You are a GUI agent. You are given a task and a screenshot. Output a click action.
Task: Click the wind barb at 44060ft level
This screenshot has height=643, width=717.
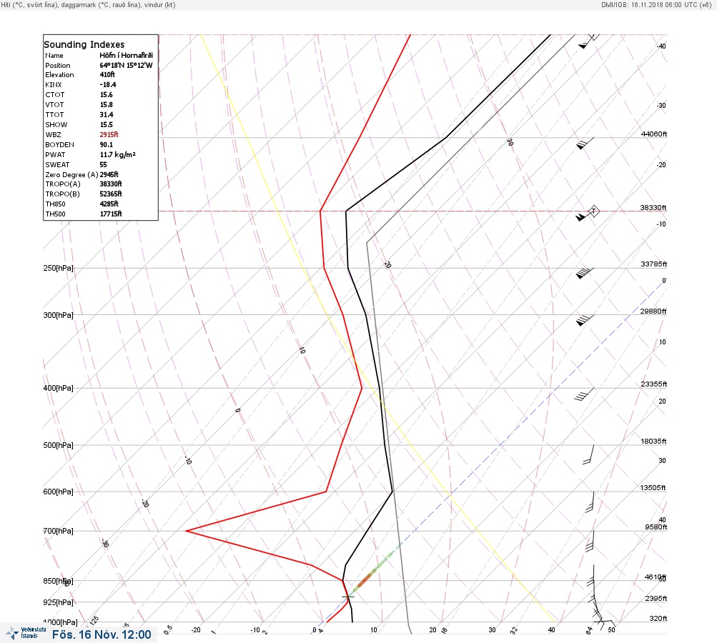pyautogui.click(x=585, y=143)
